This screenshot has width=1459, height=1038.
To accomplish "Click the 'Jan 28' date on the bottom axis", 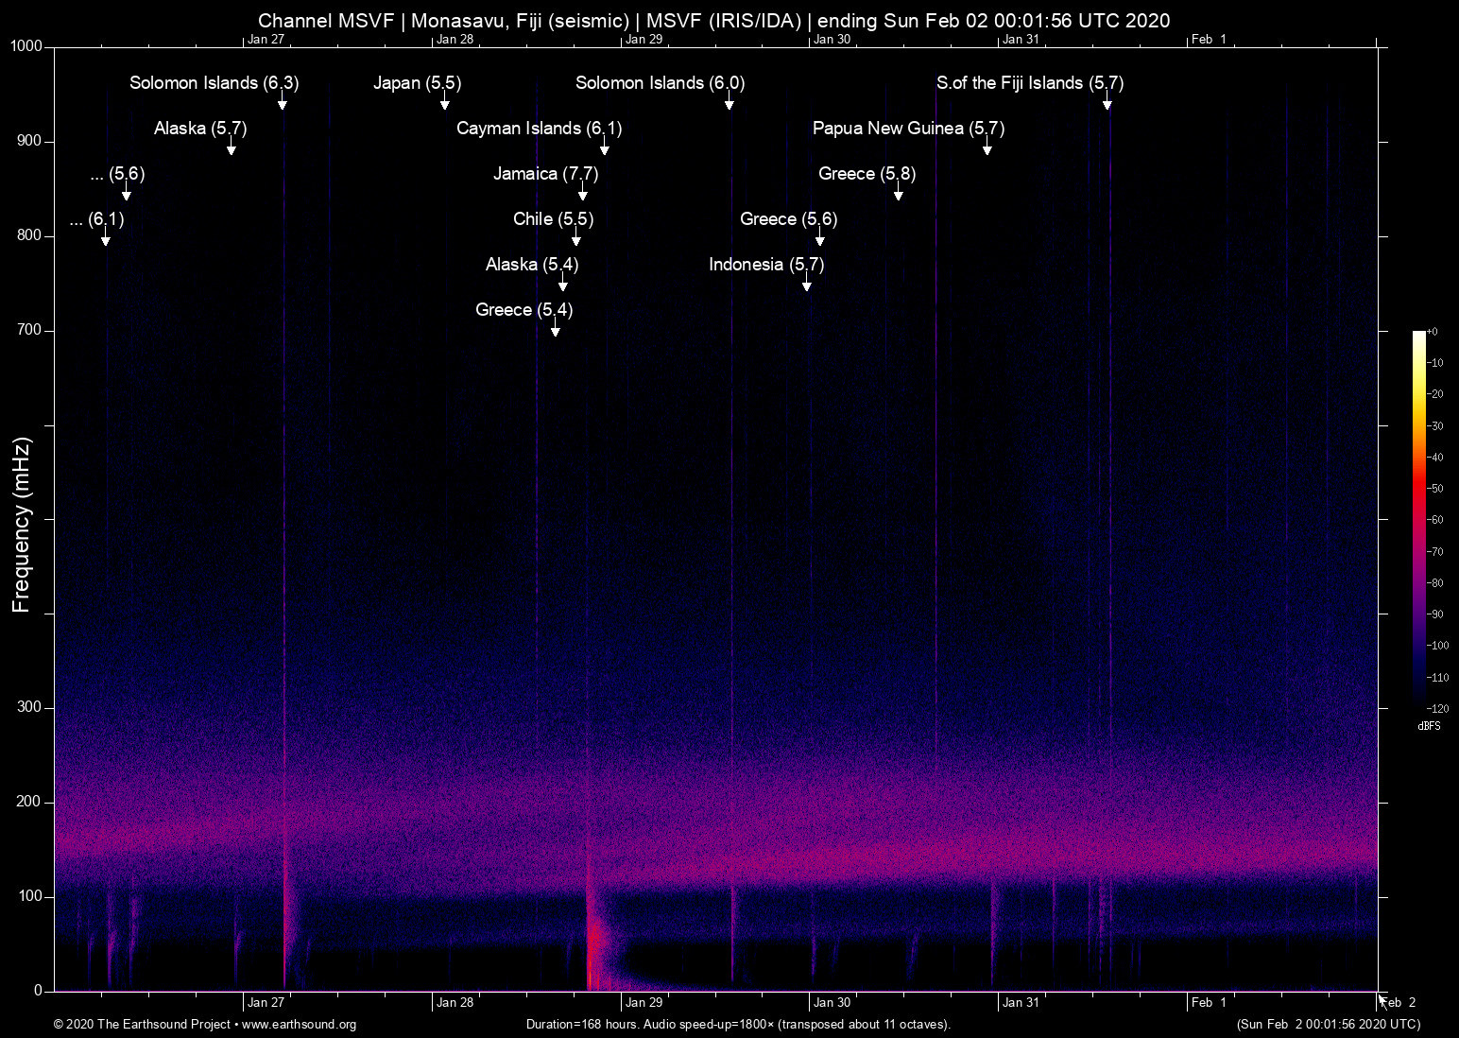I will [x=455, y=1002].
